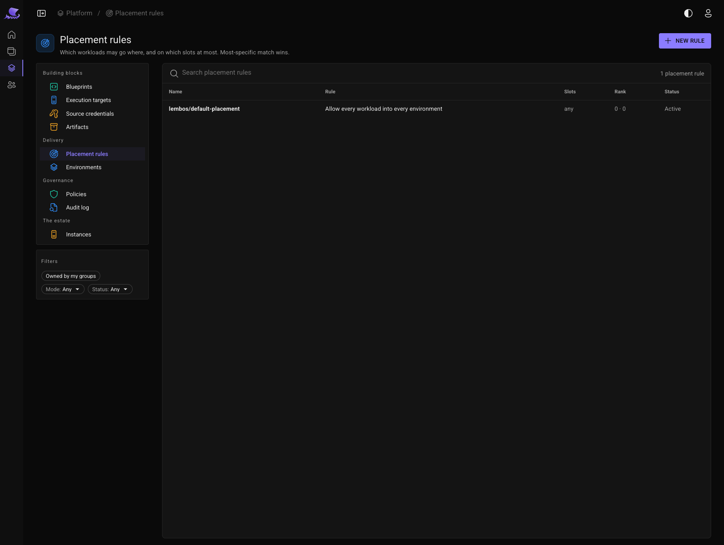This screenshot has width=724, height=545.
Task: Open the catalog stack icon in rail
Action: pyautogui.click(x=12, y=51)
